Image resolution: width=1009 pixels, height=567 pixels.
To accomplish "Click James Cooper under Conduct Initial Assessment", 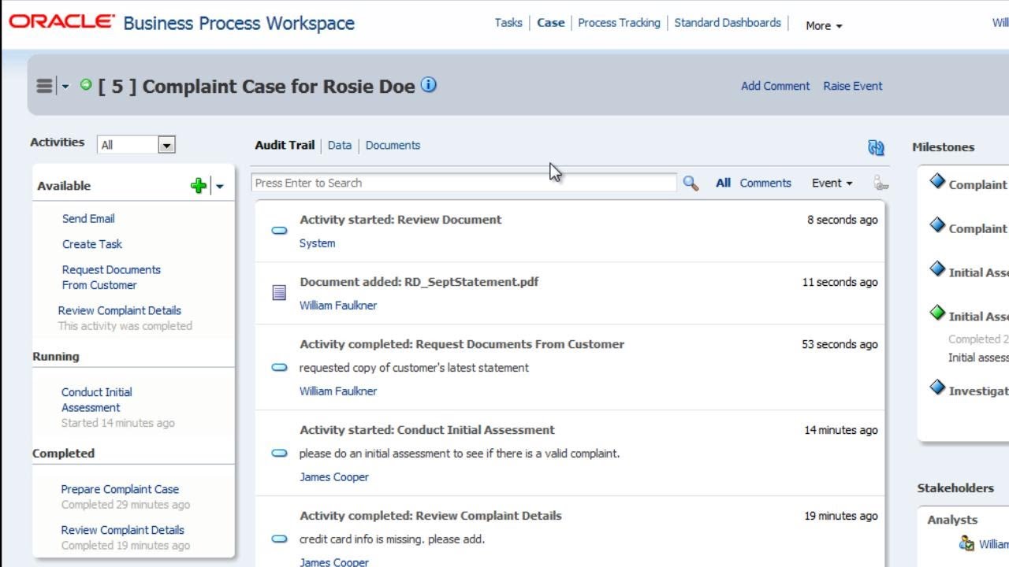I will point(334,477).
